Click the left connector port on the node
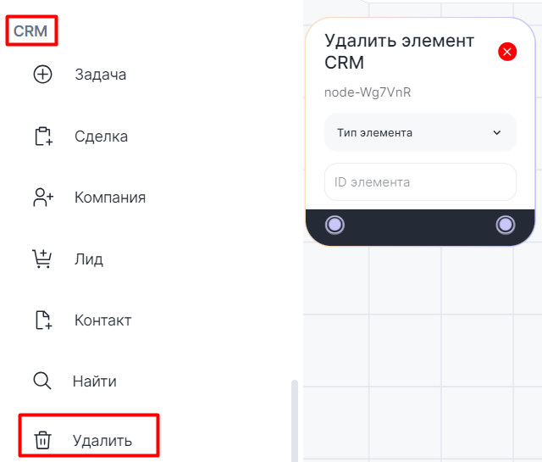The width and height of the screenshot is (542, 462). pos(335,225)
